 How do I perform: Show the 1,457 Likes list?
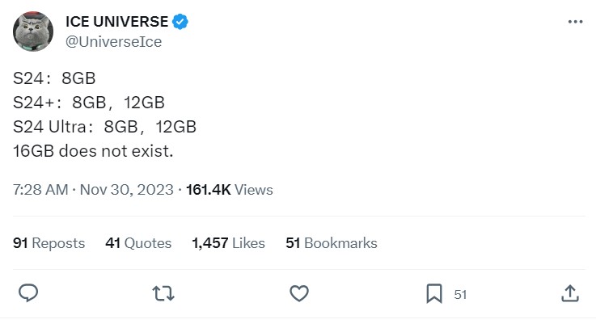(x=228, y=243)
